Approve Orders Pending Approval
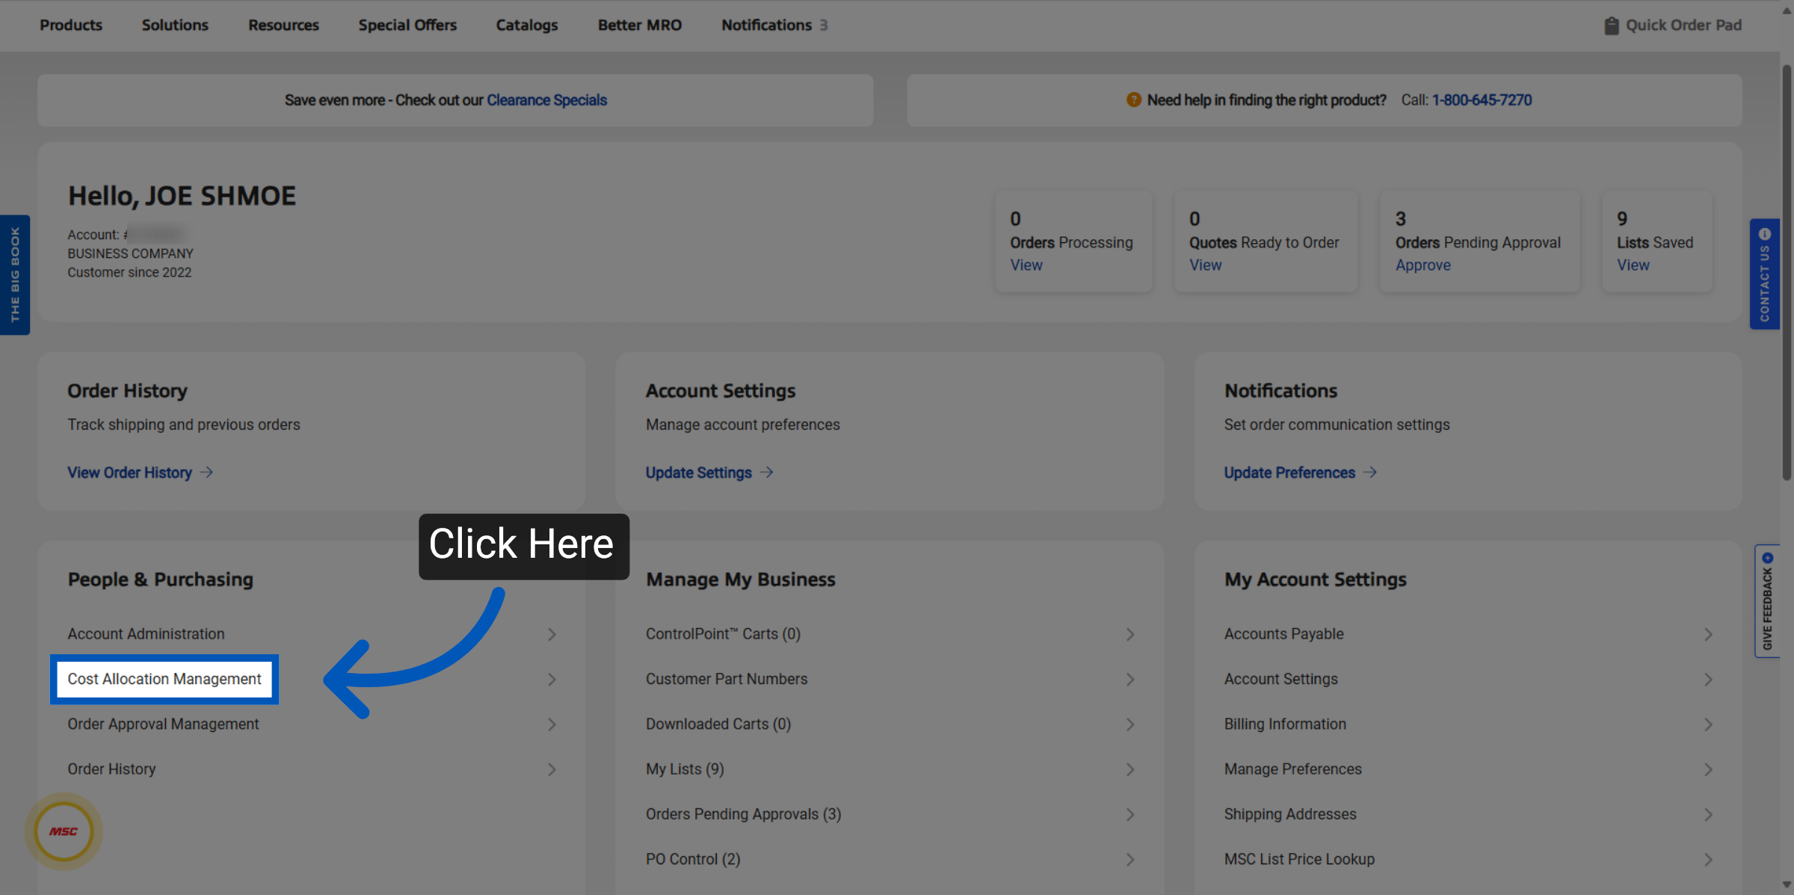This screenshot has height=895, width=1794. (x=1422, y=265)
